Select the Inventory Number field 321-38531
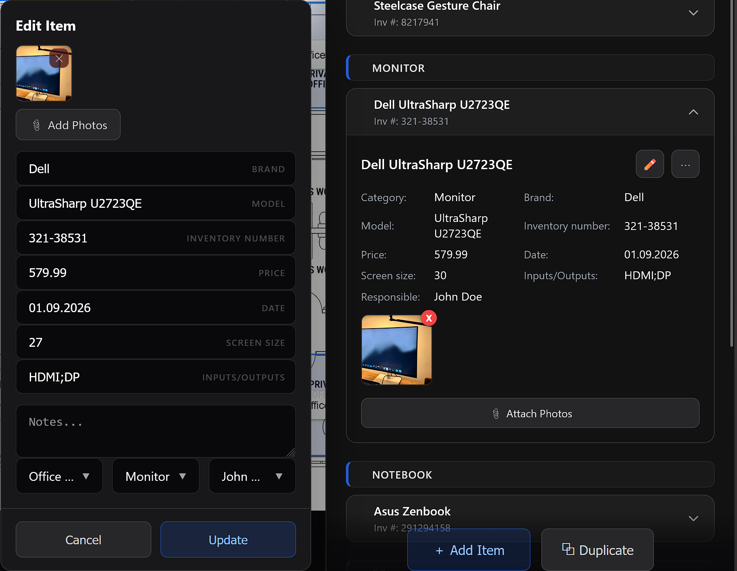 tap(156, 238)
